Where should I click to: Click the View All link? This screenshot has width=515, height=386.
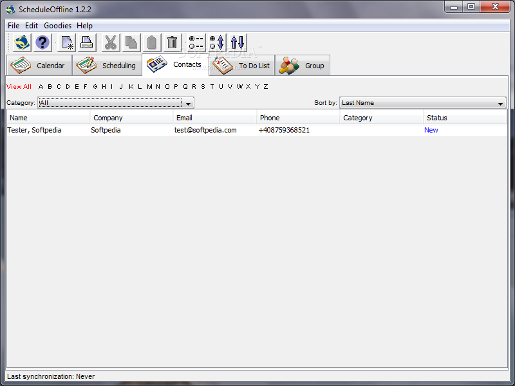19,87
